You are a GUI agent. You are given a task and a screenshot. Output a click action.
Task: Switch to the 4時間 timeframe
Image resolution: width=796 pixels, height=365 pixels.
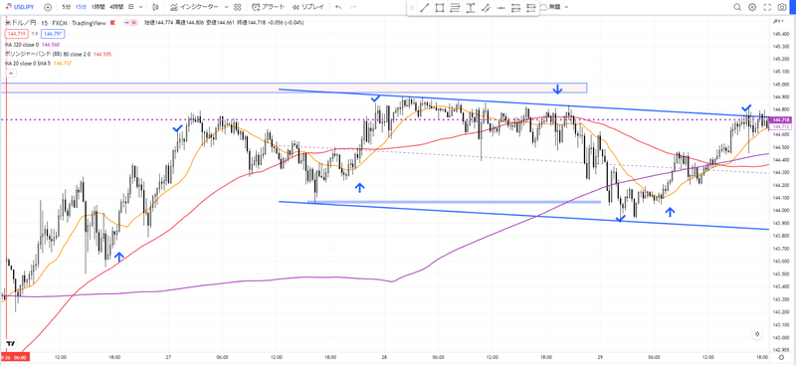tap(116, 7)
